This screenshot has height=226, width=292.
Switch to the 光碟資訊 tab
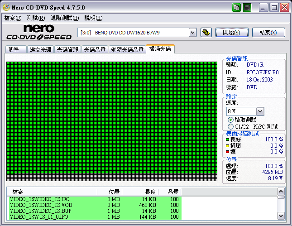pyautogui.click(x=67, y=49)
